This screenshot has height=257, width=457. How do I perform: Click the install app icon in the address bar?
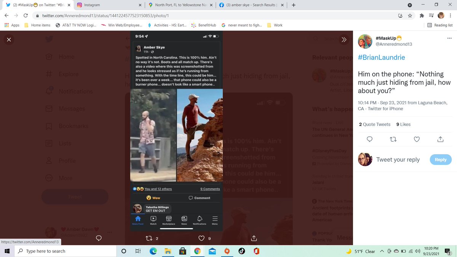[400, 16]
